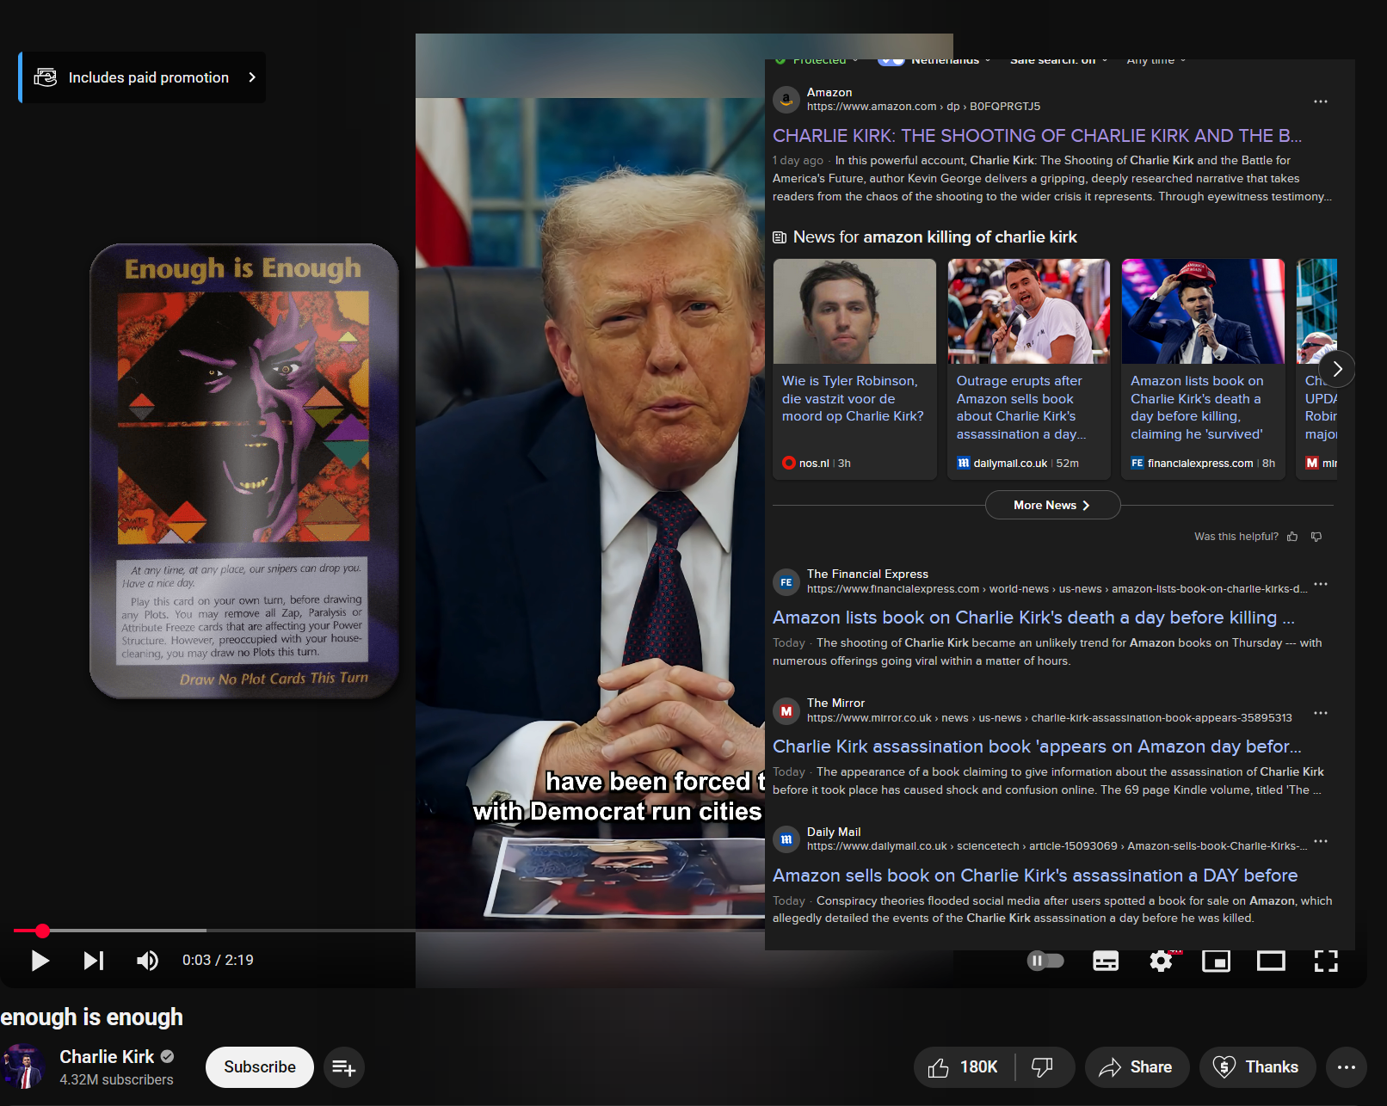Screen dimensions: 1387x1106
Task: Open 'Amazon sells book on Charlie Kirk's assassination' result
Action: pos(1035,876)
